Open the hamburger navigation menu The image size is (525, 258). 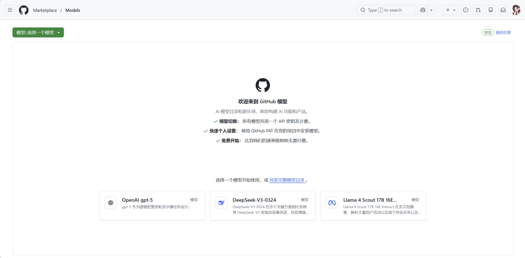click(10, 10)
